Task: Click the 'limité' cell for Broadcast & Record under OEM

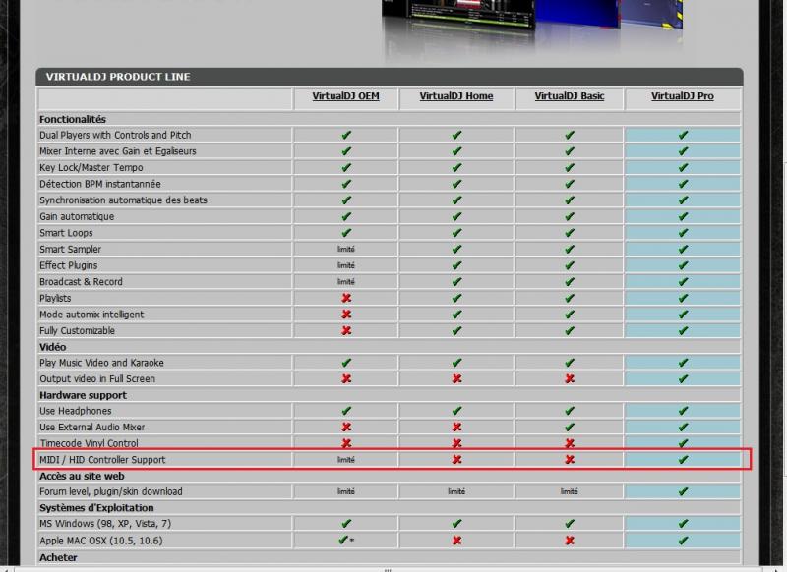Action: pyautogui.click(x=346, y=282)
